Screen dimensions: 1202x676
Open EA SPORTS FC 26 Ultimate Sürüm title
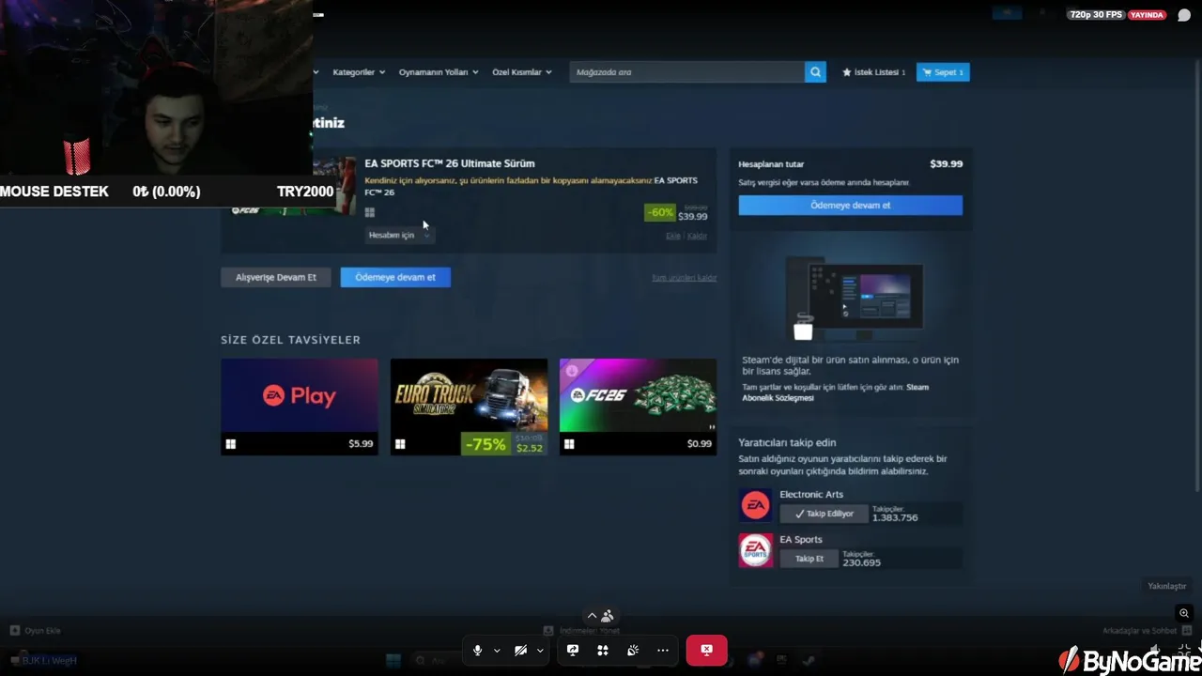(x=450, y=163)
